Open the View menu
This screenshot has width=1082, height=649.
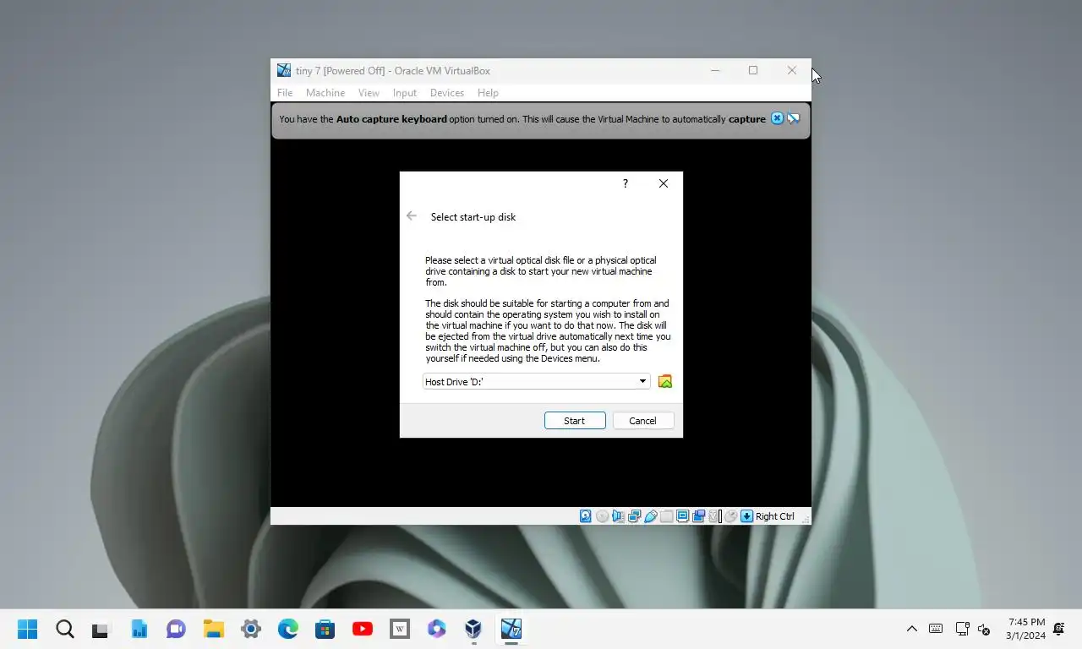tap(369, 93)
